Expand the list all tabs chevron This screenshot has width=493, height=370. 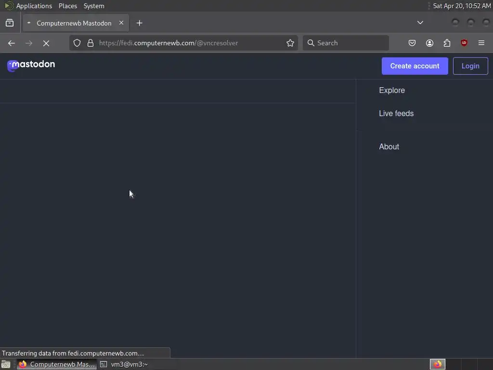pos(420,23)
